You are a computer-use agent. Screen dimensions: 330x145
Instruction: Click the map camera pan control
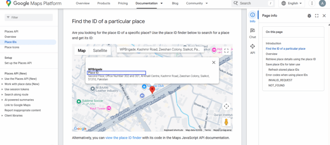[226, 106]
